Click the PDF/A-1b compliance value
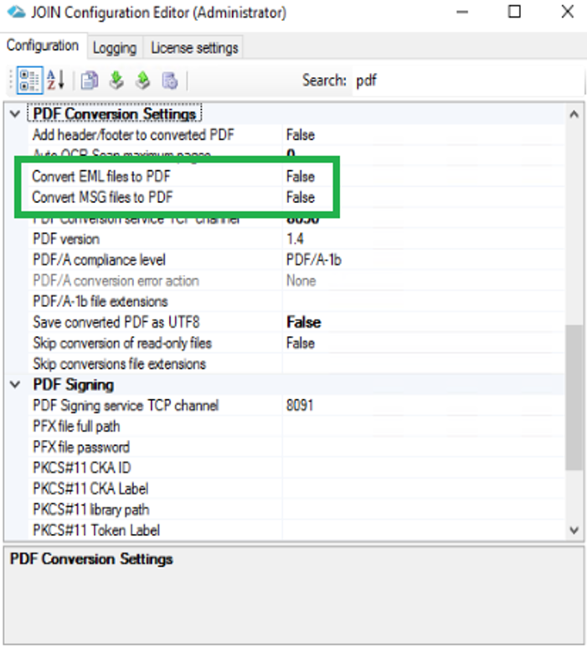Image resolution: width=587 pixels, height=648 pixels. 314,260
